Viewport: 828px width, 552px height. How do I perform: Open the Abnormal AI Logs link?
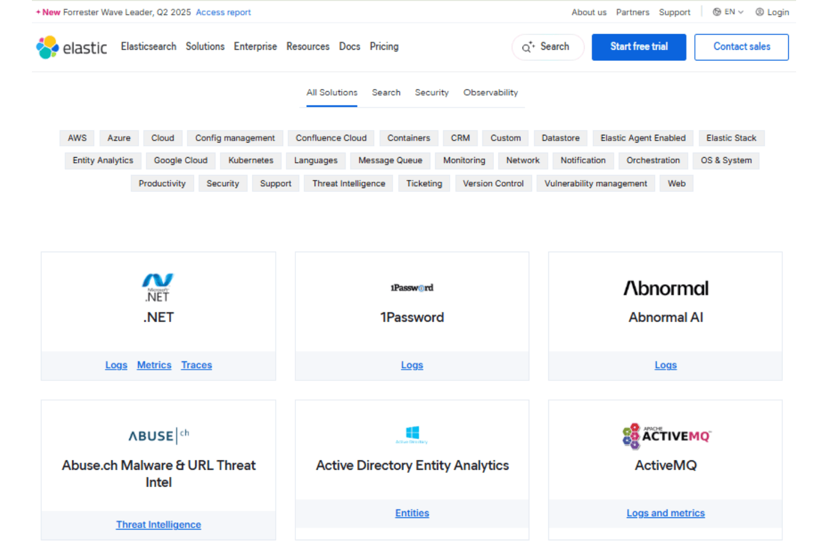(666, 365)
